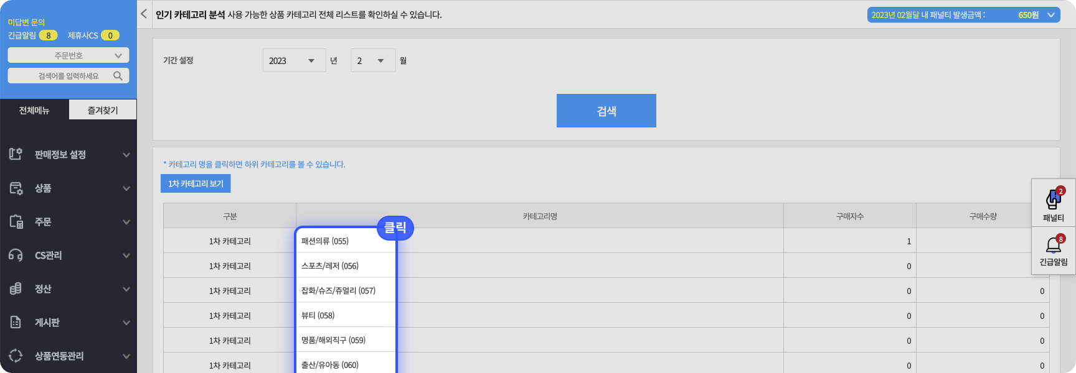1076x373 pixels.
Task: Click the 검색어를 입력하세요 search field
Action: point(62,76)
